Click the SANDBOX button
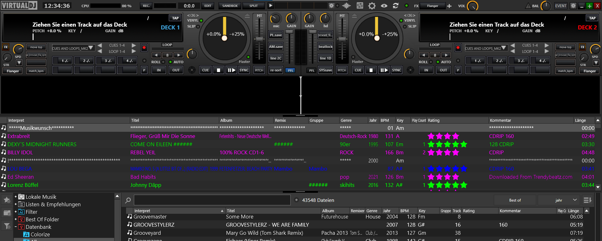 (x=230, y=6)
